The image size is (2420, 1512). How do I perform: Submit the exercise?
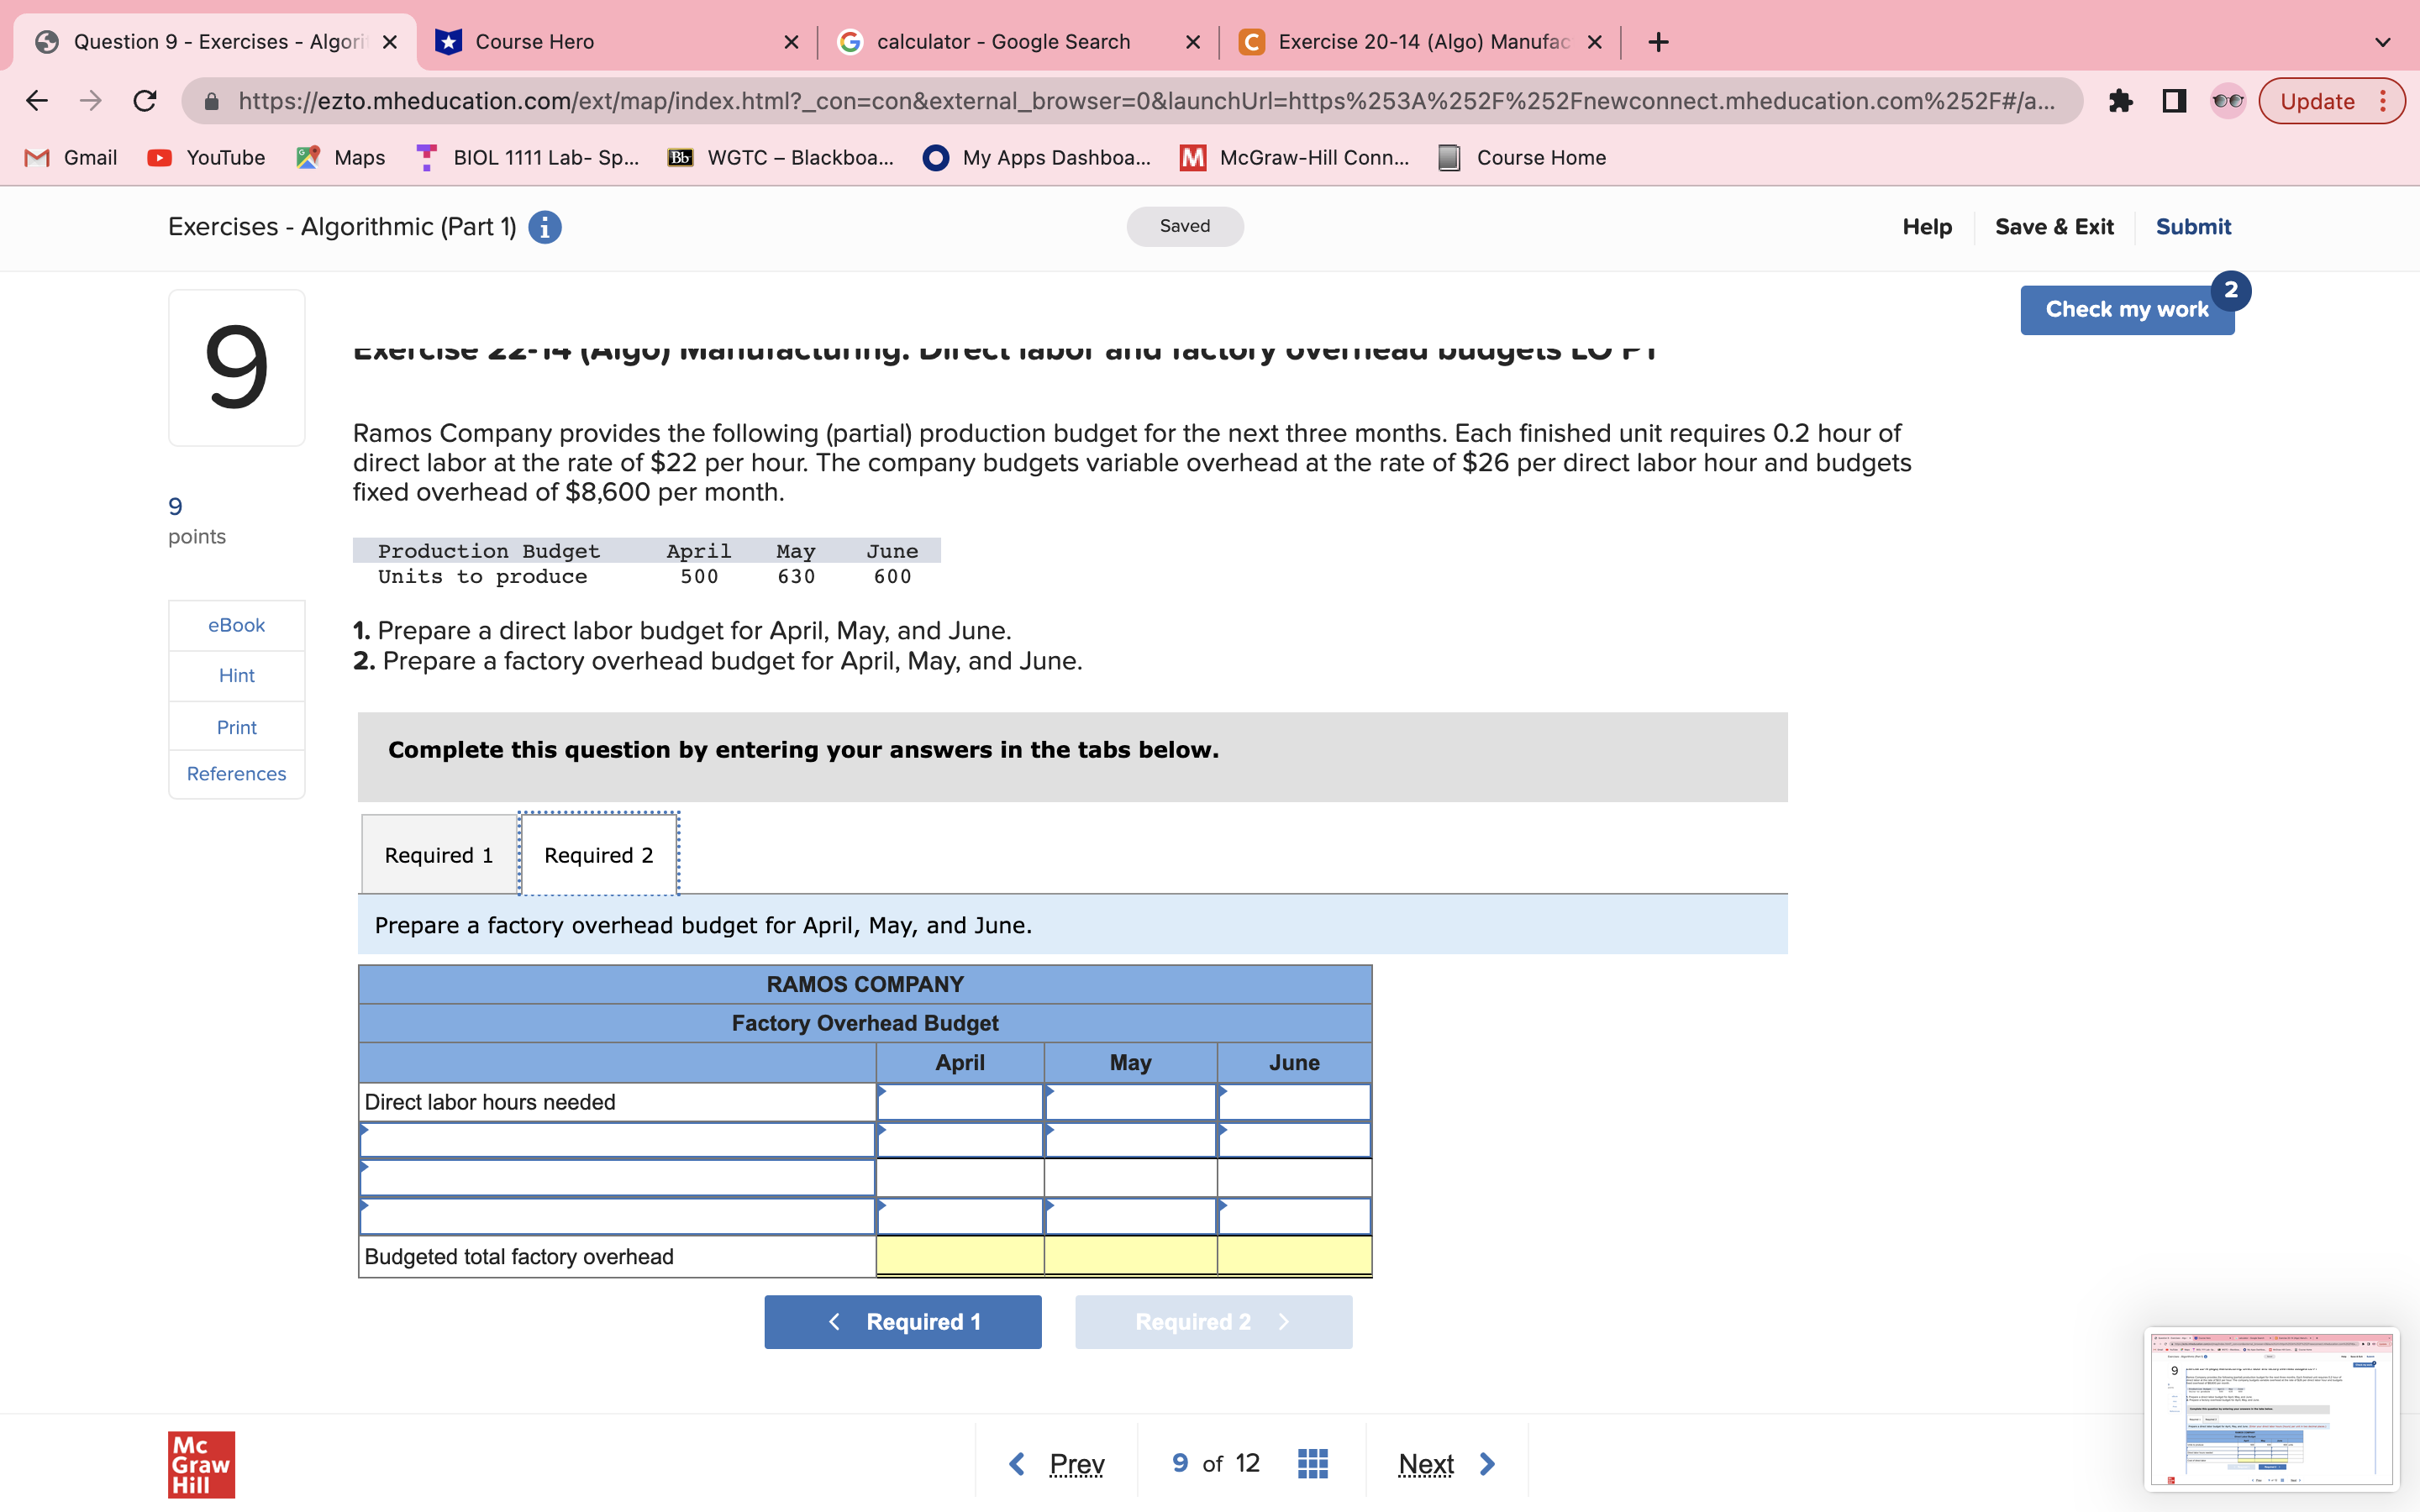pos(2192,226)
